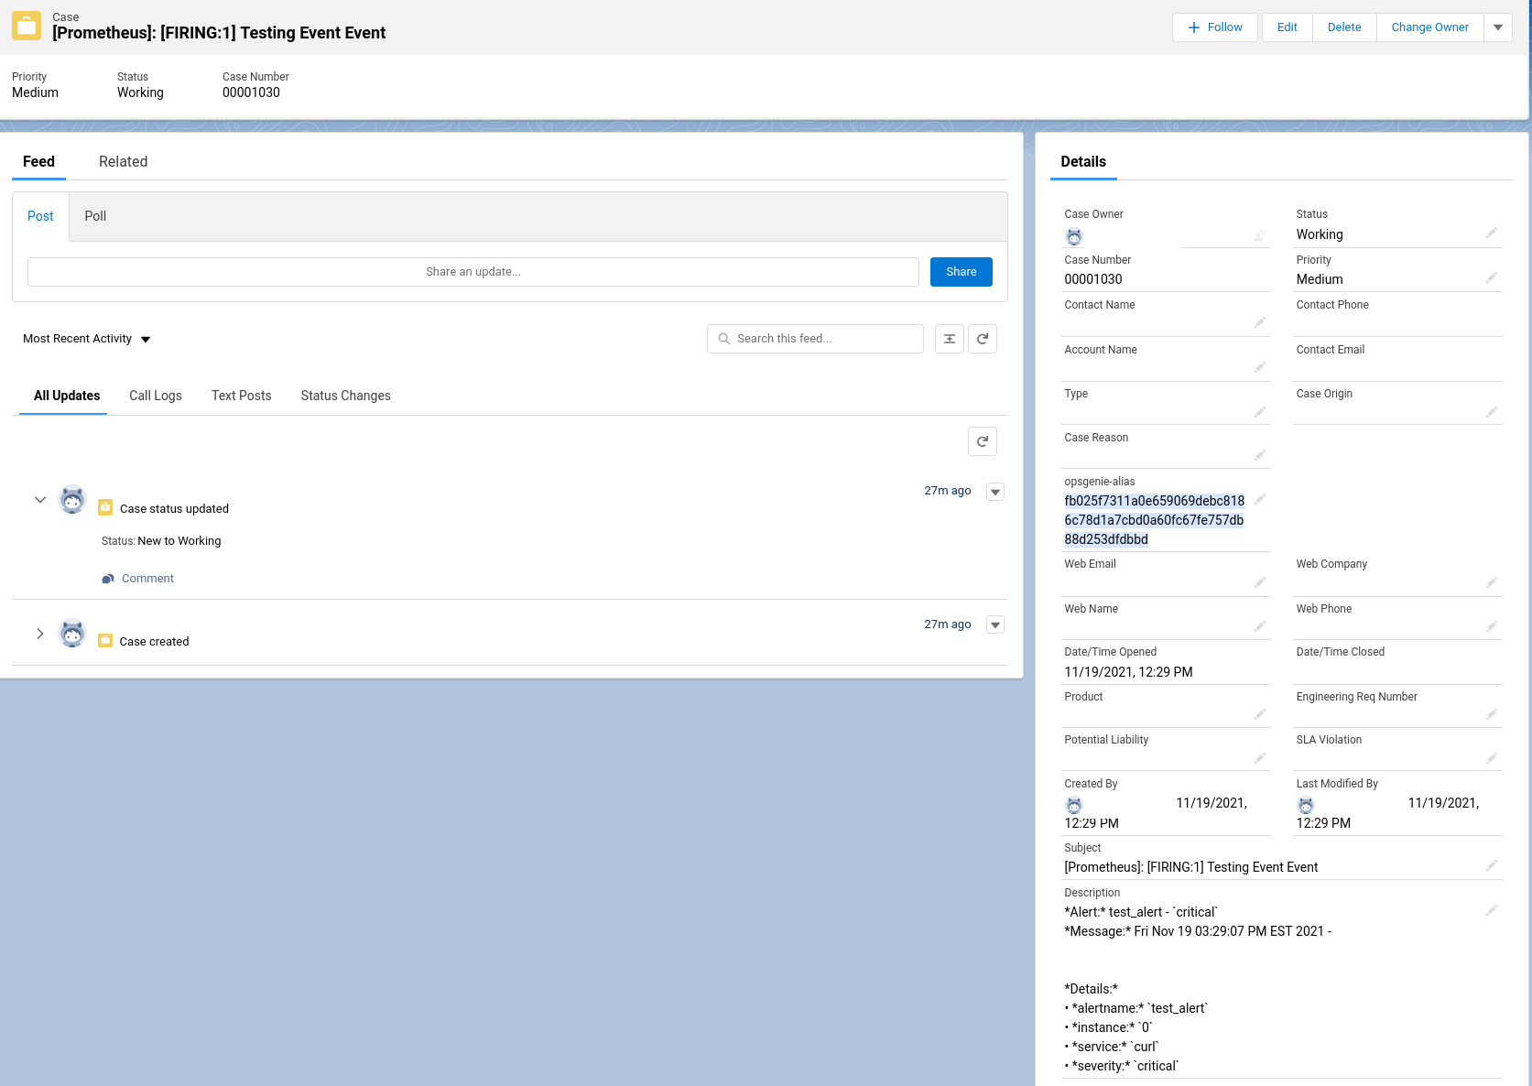
Task: Edit Contact Name pencil icon
Action: point(1260,322)
